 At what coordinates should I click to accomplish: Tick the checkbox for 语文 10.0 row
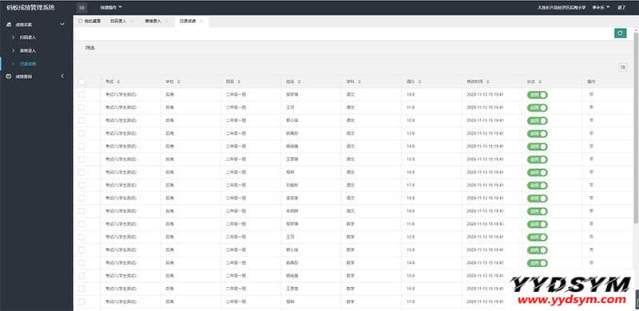[81, 94]
